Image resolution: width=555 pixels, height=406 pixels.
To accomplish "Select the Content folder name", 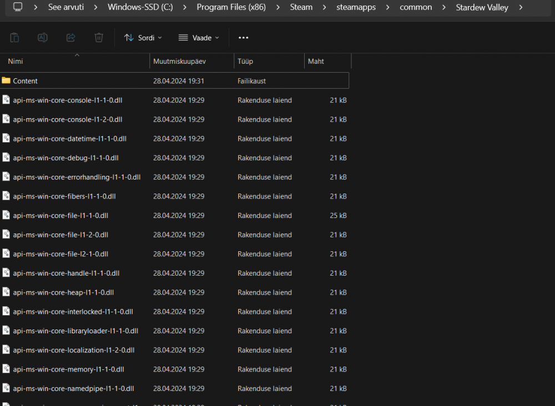I will coord(25,81).
